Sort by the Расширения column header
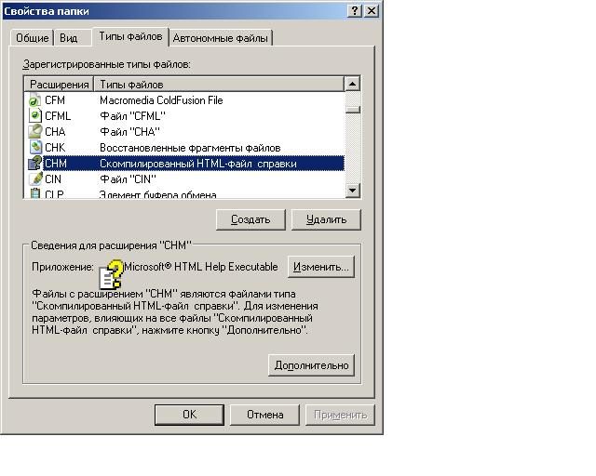 point(59,85)
